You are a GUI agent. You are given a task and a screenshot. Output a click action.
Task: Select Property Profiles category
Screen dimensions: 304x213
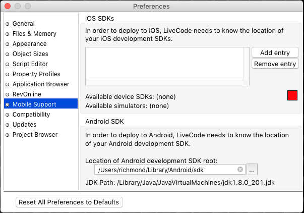point(37,74)
